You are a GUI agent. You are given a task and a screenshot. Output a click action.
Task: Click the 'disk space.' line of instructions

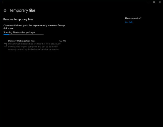click(9, 28)
